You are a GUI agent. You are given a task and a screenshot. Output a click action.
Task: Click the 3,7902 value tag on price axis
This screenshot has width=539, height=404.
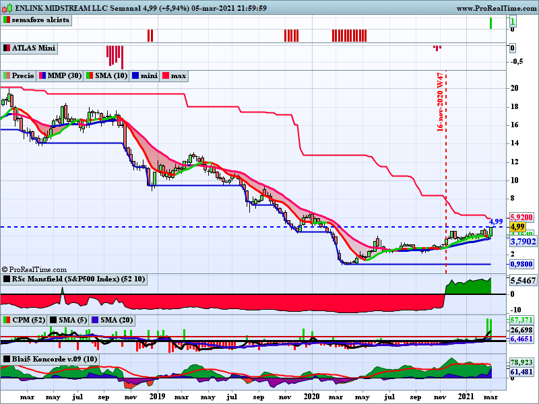coord(523,242)
